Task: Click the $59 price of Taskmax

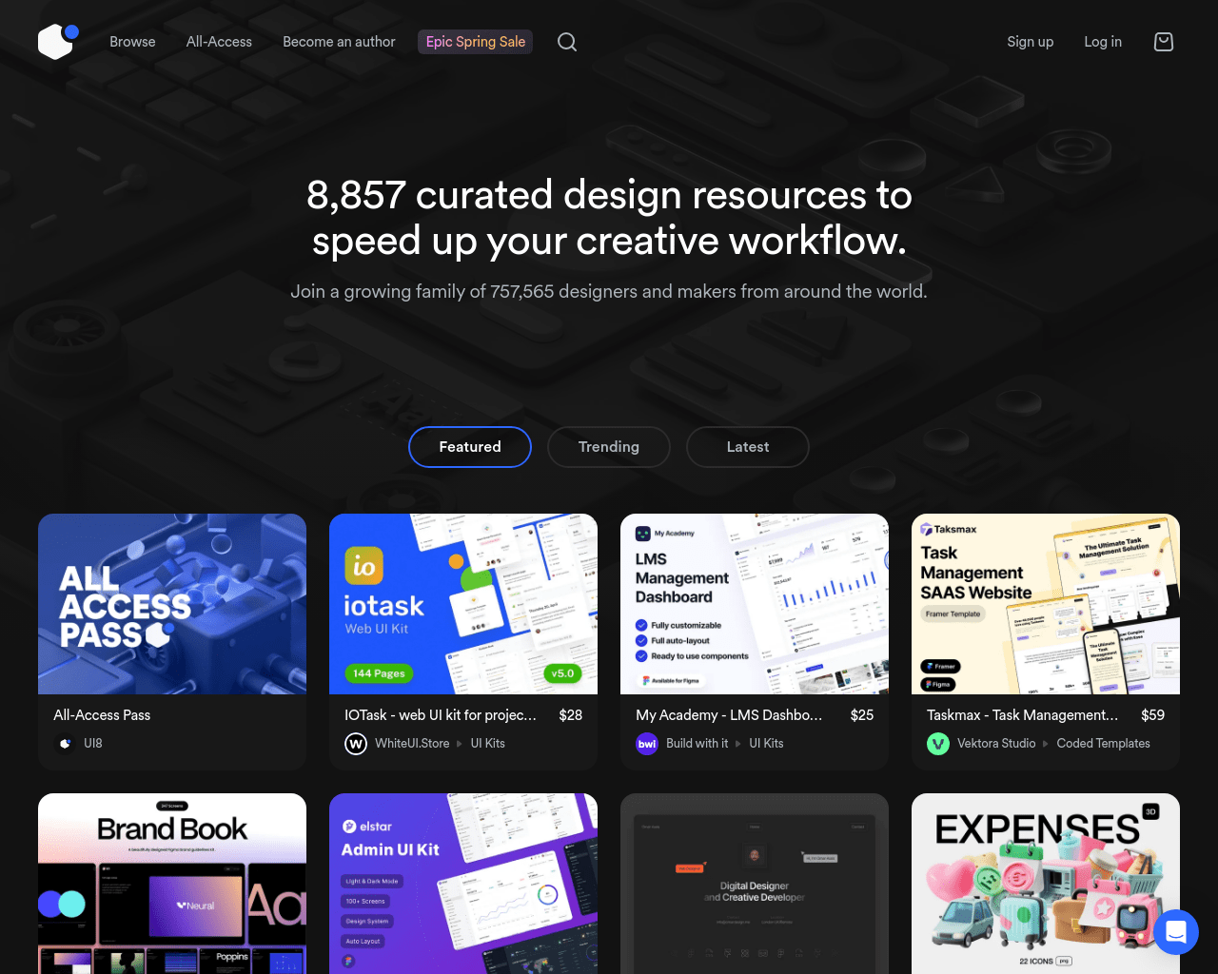Action: point(1153,715)
